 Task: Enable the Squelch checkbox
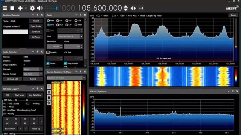[x=48, y=52]
